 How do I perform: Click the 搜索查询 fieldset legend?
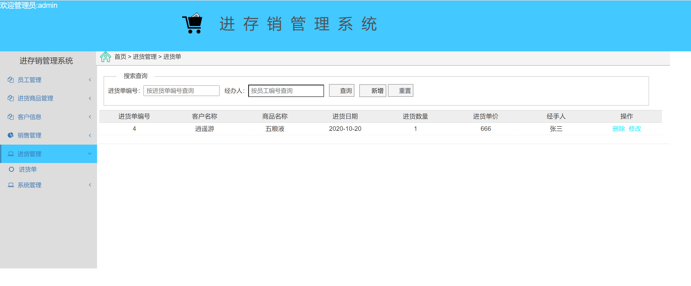[135, 76]
